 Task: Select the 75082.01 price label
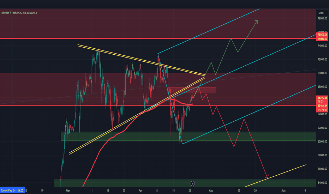click(322, 35)
